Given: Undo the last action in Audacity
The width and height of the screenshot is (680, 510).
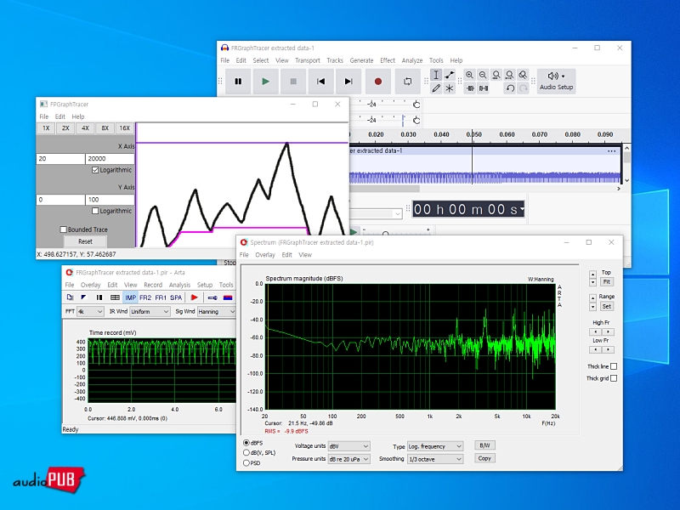Looking at the screenshot, I should point(510,88).
